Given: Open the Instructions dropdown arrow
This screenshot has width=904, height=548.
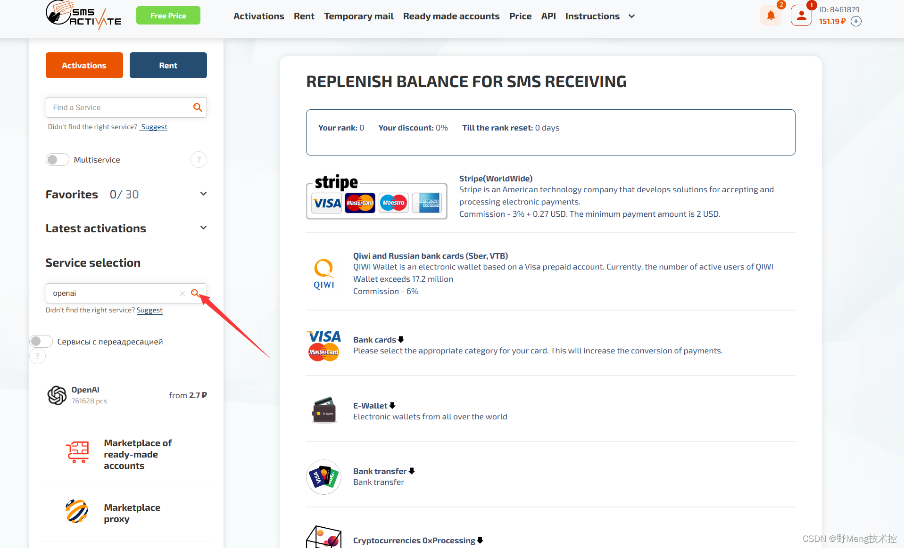Looking at the screenshot, I should [632, 16].
